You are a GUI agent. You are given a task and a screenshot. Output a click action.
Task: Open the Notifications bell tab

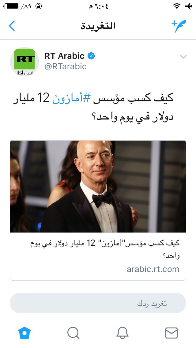click(x=123, y=333)
